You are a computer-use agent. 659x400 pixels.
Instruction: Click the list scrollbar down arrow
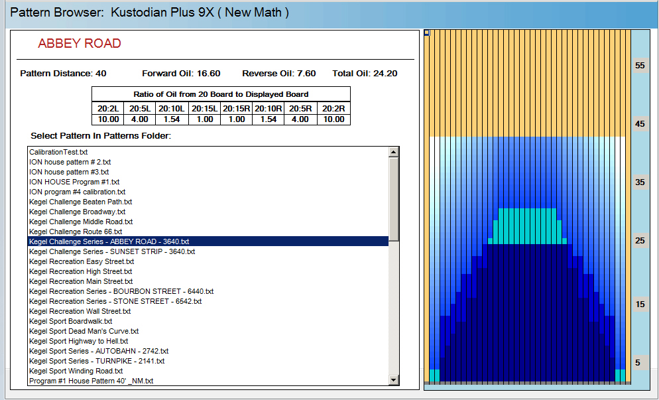(x=394, y=380)
